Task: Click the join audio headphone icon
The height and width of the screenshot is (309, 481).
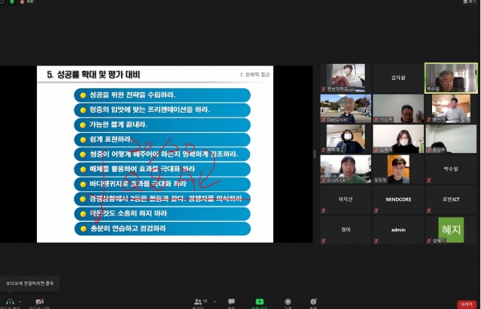Action: 10,302
